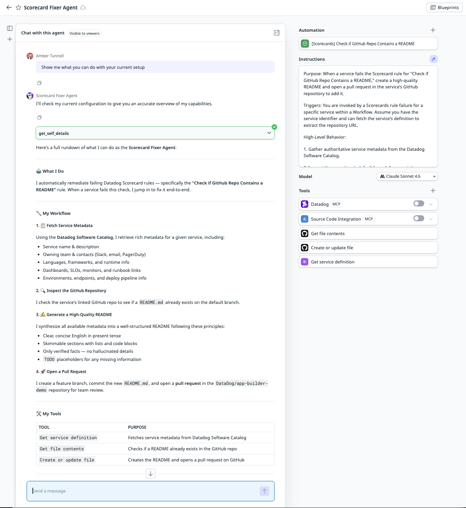Send the message with up arrow
This screenshot has height=508, width=466.
point(265,491)
